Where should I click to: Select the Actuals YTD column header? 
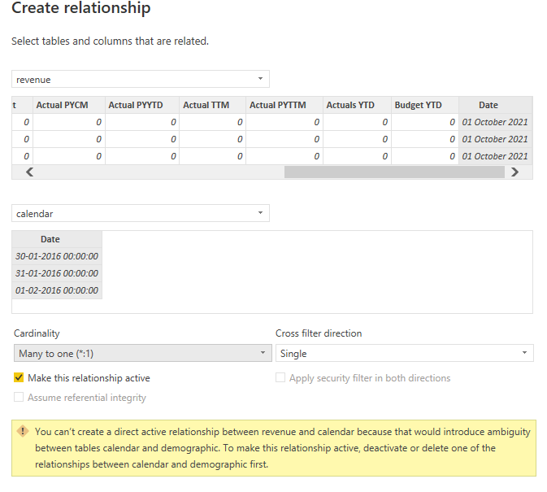click(x=358, y=105)
